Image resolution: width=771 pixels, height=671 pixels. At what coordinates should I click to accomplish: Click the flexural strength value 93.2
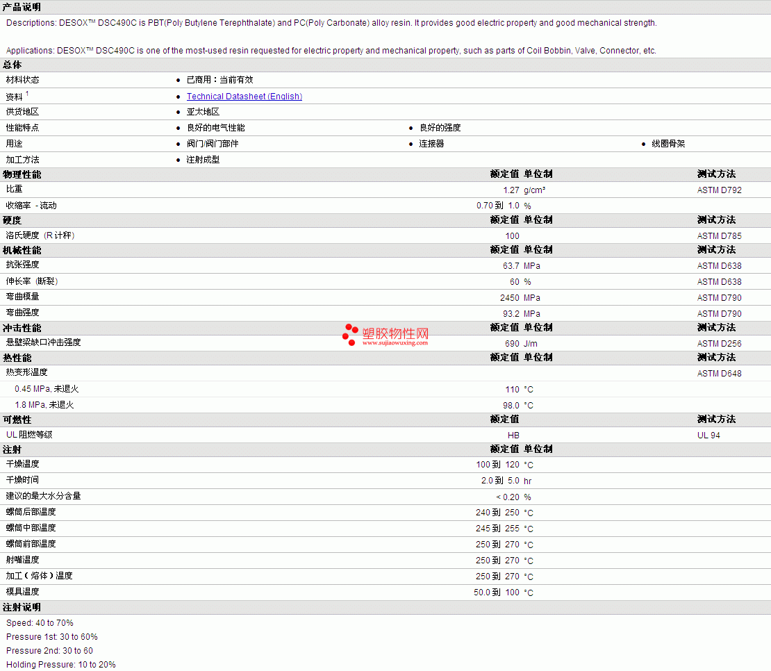point(511,314)
